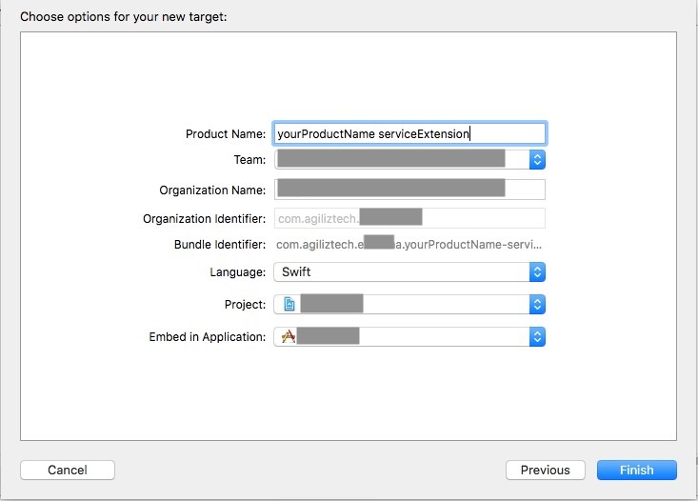Open the Team dropdown menu
Viewport: 698px width, 501px height.
(400, 159)
